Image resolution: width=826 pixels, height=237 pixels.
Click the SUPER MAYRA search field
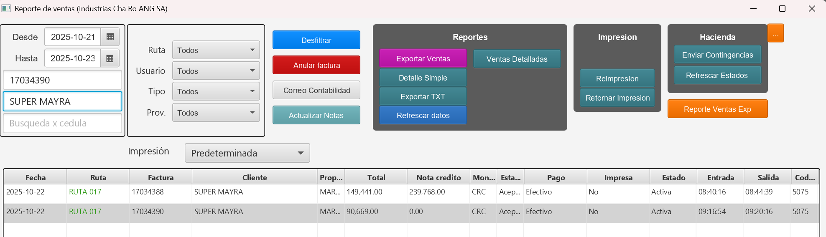tap(63, 101)
